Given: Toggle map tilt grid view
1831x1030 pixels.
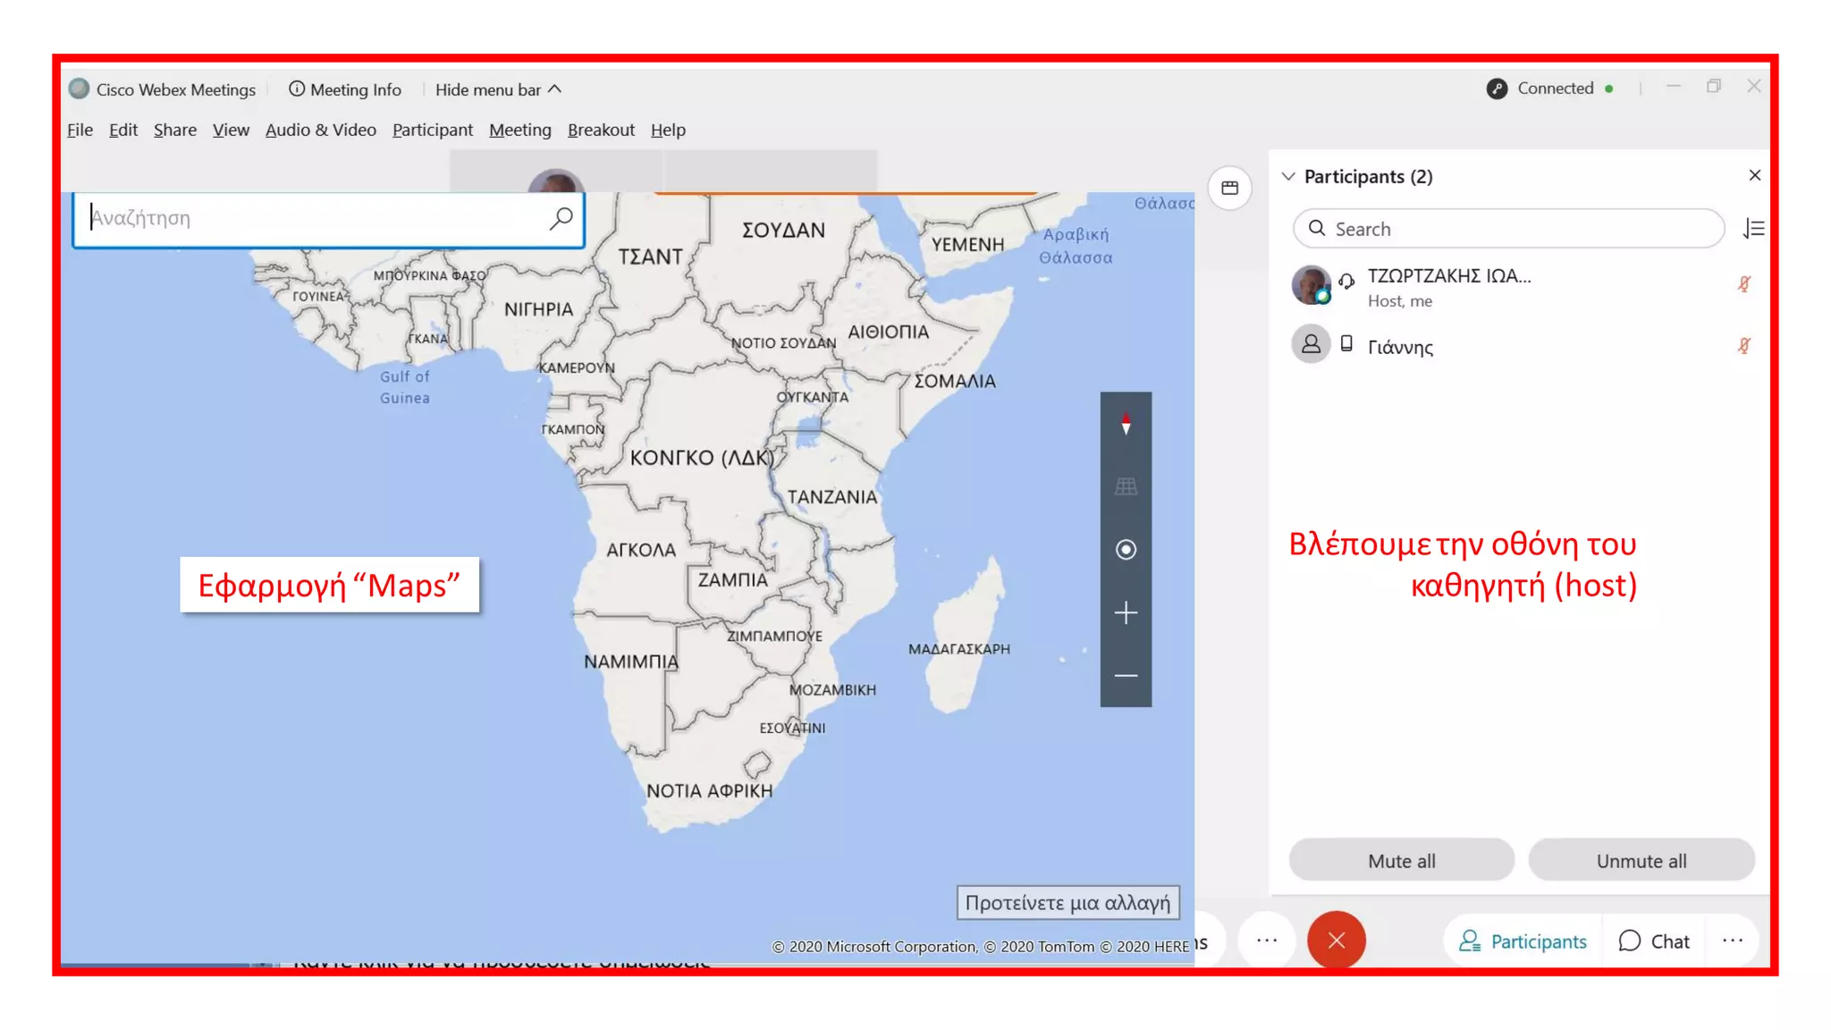Looking at the screenshot, I should coord(1126,486).
